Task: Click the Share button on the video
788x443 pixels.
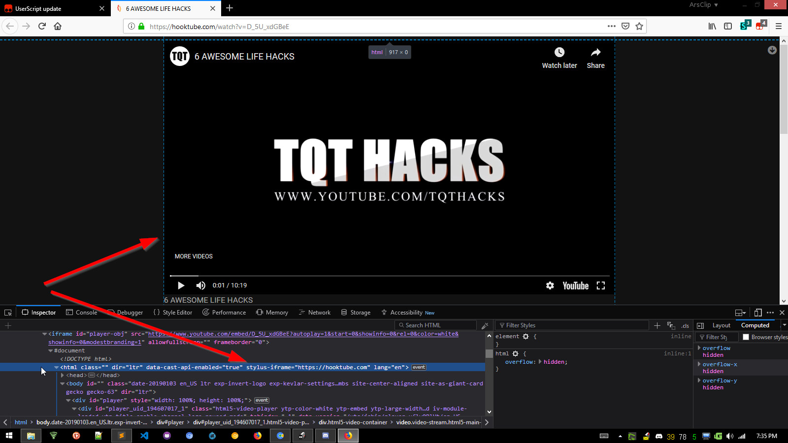Action: click(595, 56)
